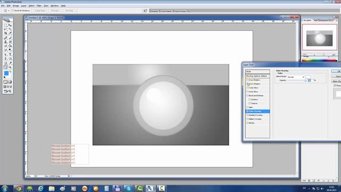The width and height of the screenshot is (341, 192).
Task: Click the Actual Pixels button
Action: [40, 11]
